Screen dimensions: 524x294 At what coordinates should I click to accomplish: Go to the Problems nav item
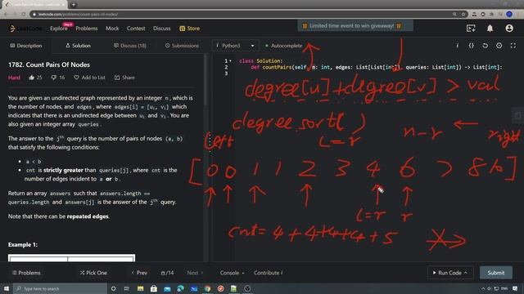pyautogui.click(x=87, y=29)
